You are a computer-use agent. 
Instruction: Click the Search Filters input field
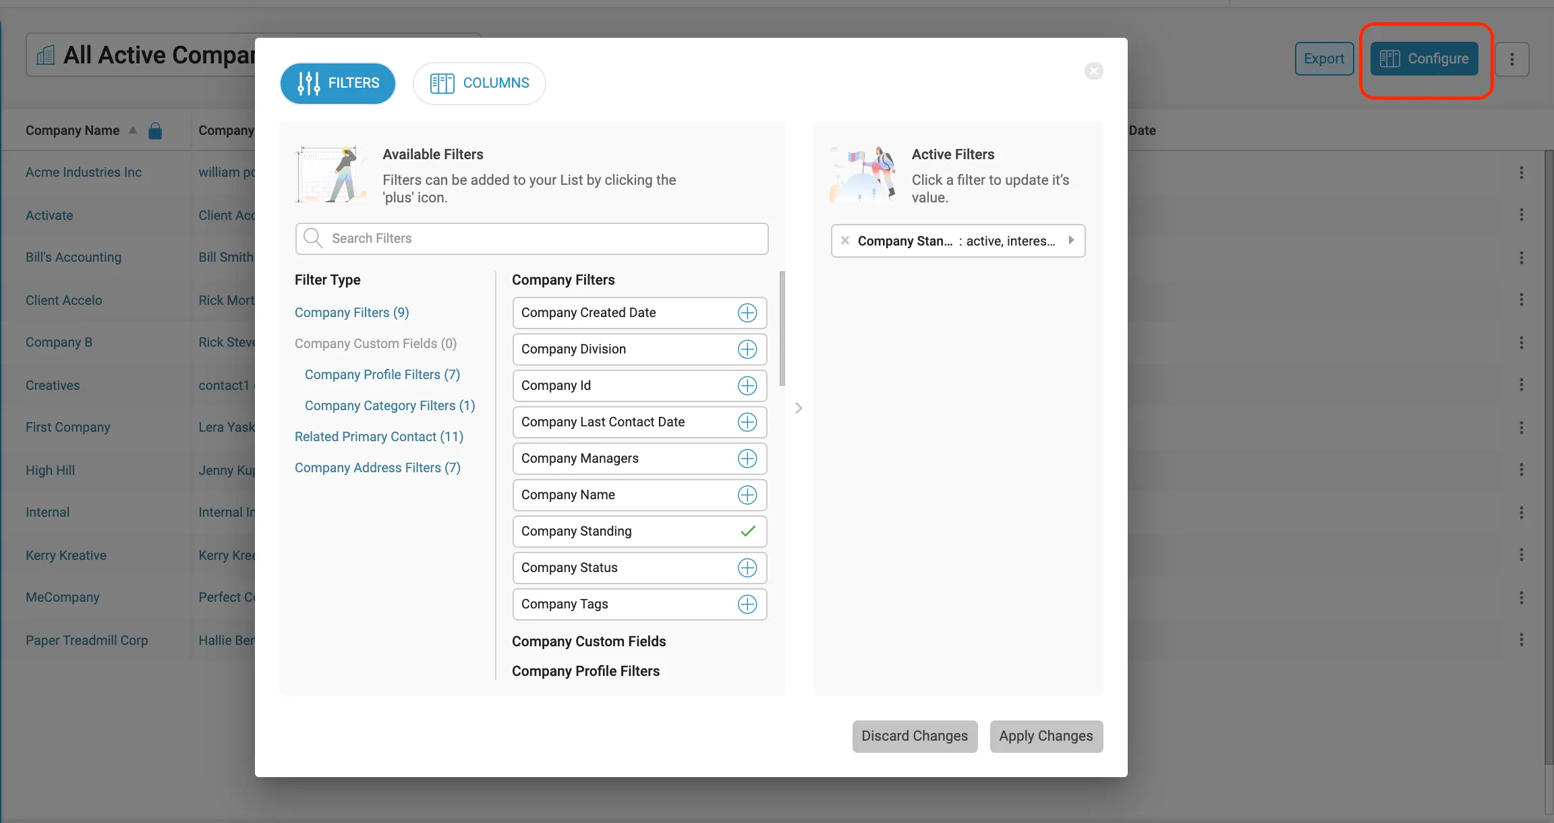(531, 239)
